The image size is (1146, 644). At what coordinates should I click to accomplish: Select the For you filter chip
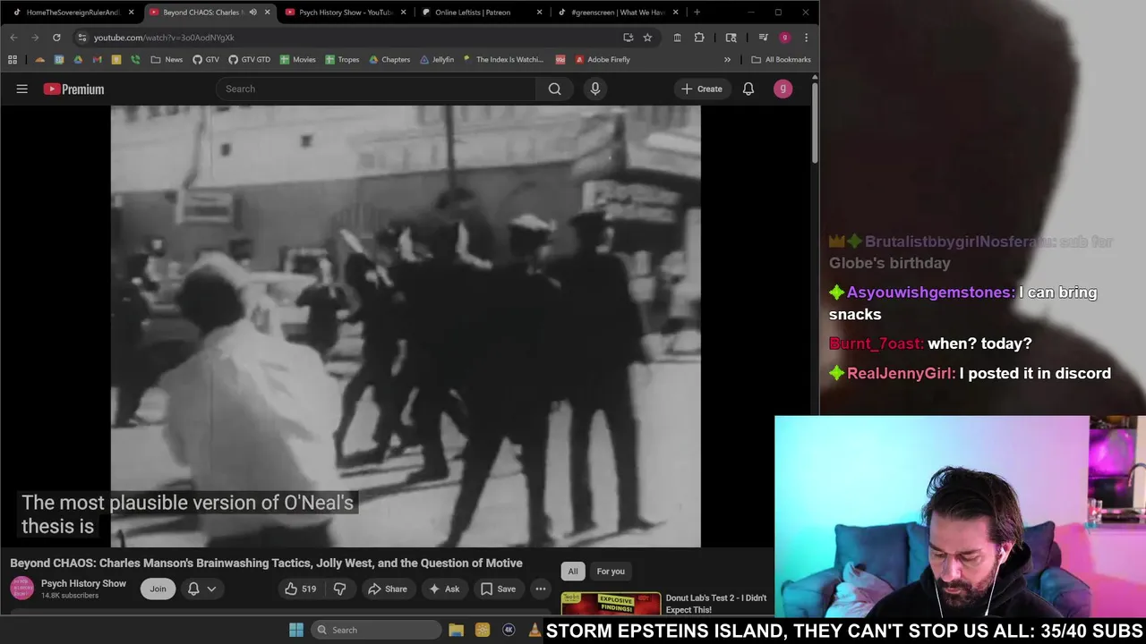coord(611,572)
